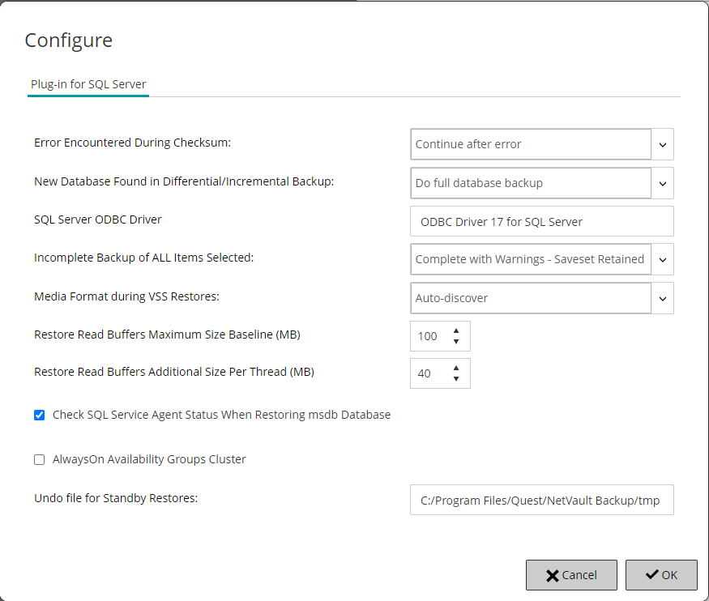Uncheck Check SQL Service Agent Status checkbox
Viewport: 709px width, 601px height.
coord(40,416)
